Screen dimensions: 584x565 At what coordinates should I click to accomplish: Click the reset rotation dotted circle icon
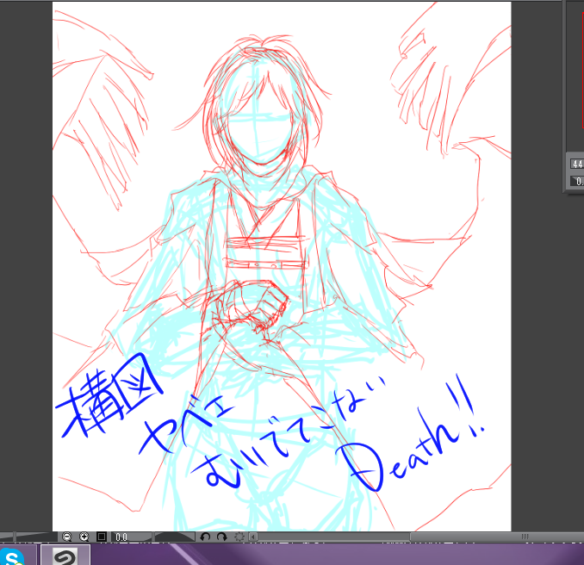pos(239,537)
